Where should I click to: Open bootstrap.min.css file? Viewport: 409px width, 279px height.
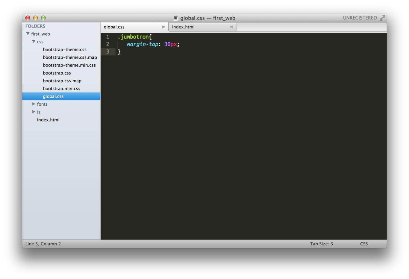61,88
